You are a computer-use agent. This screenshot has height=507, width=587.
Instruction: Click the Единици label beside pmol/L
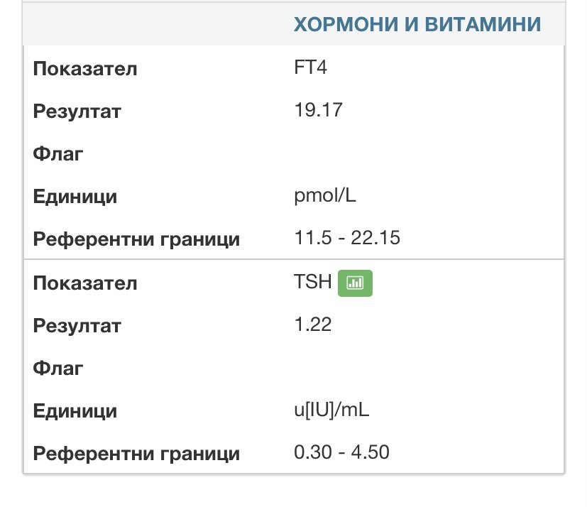[x=75, y=197]
